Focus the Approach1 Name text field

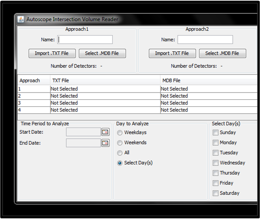coord(85,39)
